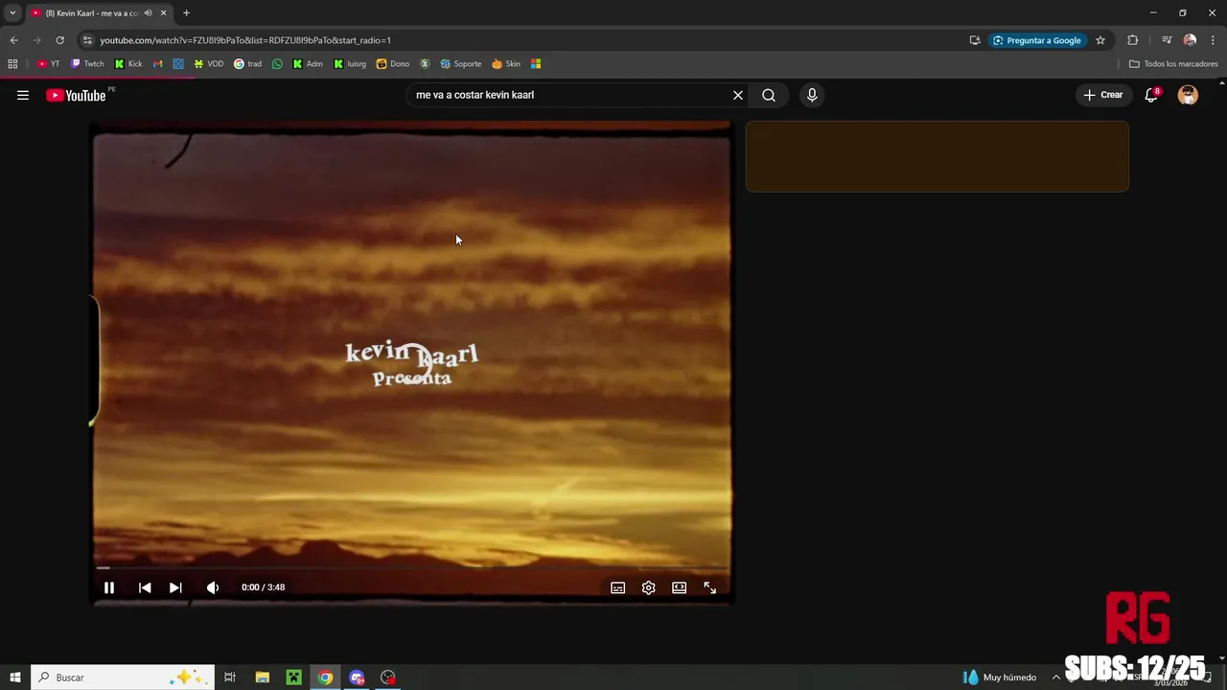Open the Extensions puzzle menu
Screen dimensions: 1227x690
[1132, 40]
